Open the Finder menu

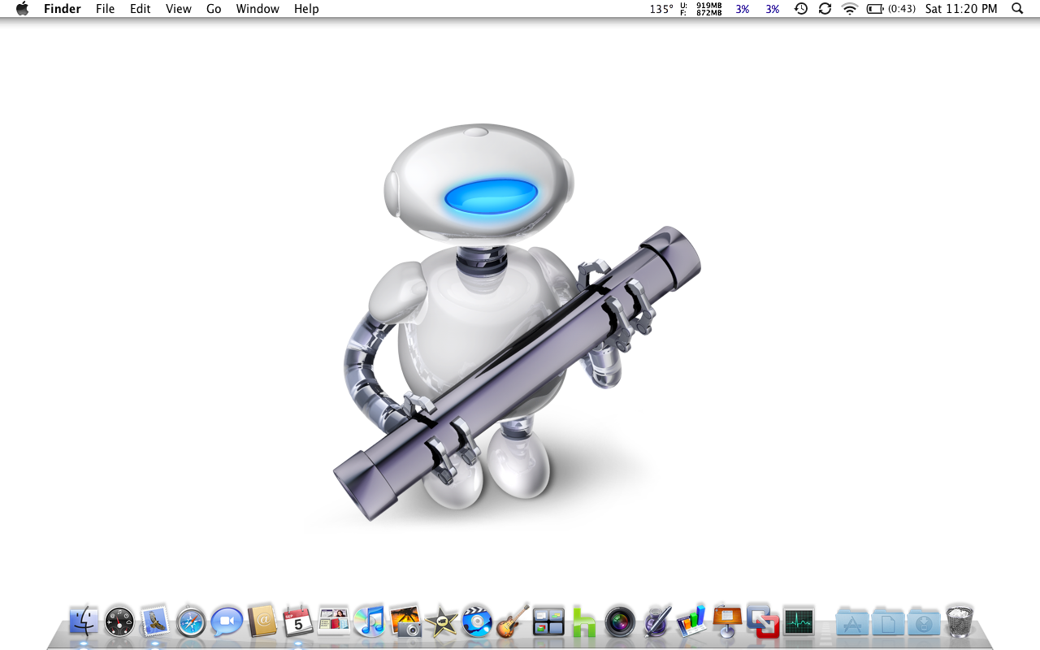[63, 9]
